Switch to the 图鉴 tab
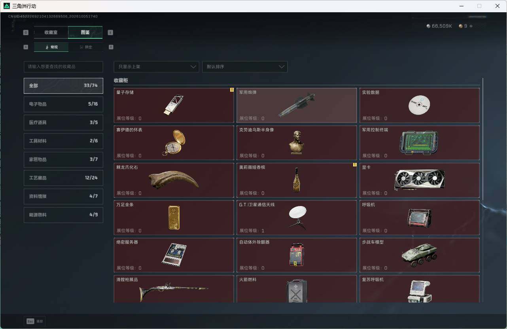The height and width of the screenshot is (329, 507). (x=85, y=32)
